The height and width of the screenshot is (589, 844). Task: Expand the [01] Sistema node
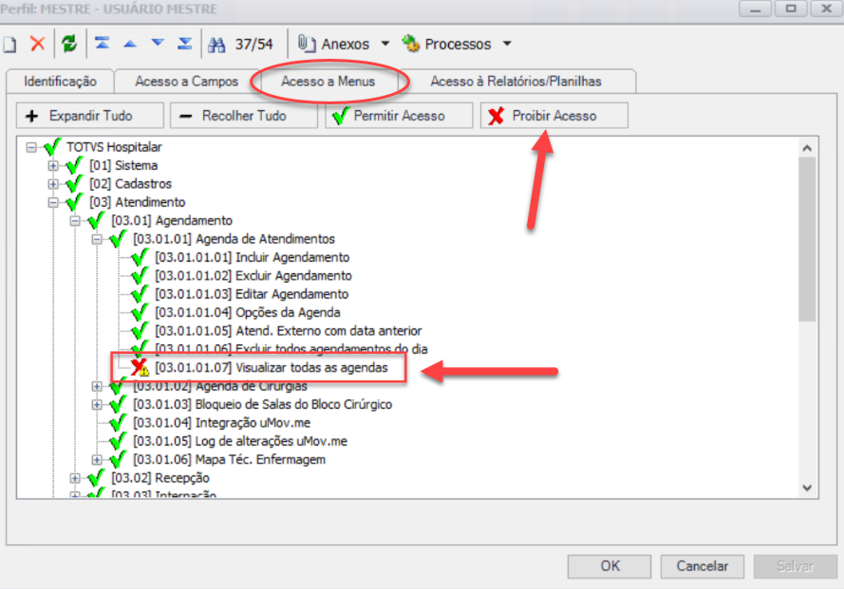coord(53,165)
